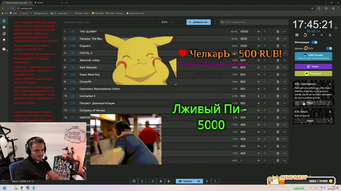
Task: Open more options for Darksiders Warmastered Edition
Action: click(285, 89)
